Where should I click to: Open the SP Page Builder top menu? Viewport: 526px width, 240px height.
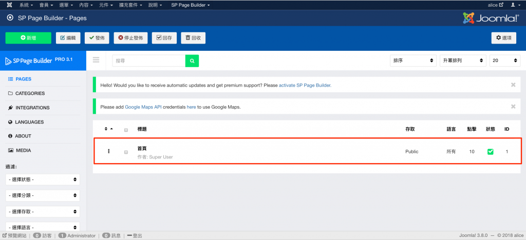coord(190,5)
